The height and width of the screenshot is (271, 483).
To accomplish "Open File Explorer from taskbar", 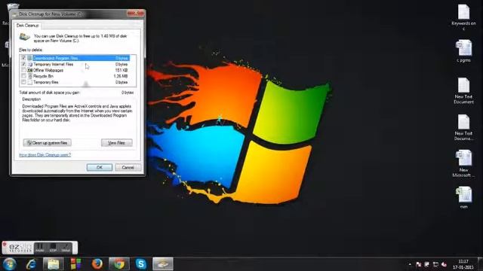I will pos(54,264).
